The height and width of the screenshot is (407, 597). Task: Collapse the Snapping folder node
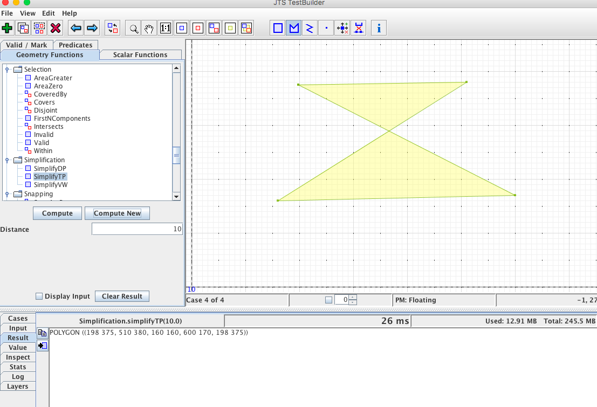[7, 194]
